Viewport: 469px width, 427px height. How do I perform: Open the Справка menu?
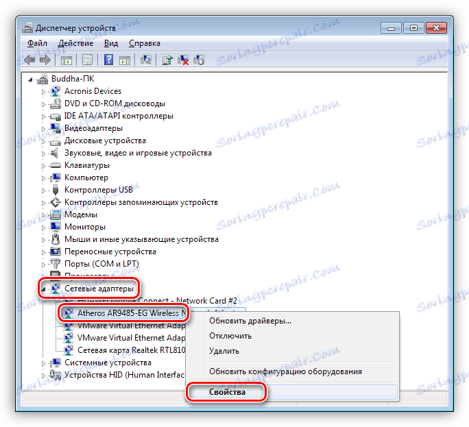145,43
